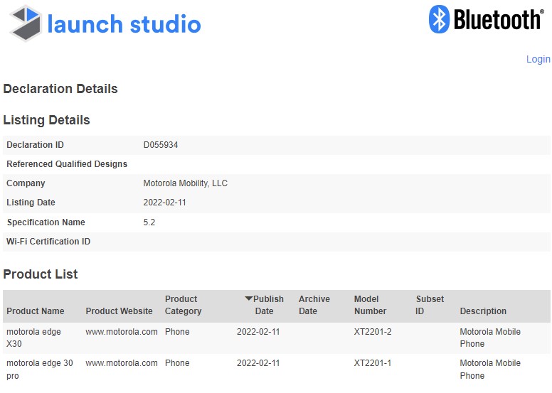Sort by Product Website column header
This screenshot has height=393, width=552.
(x=119, y=311)
